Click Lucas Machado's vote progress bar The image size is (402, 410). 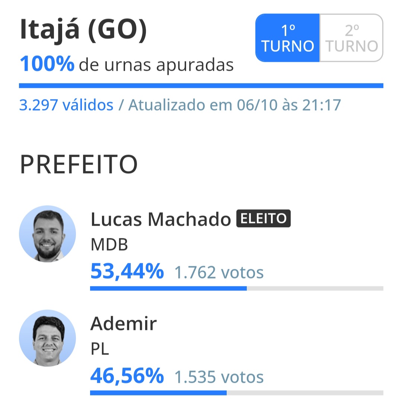(x=237, y=288)
